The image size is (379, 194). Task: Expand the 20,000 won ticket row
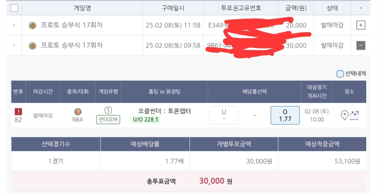(360, 26)
